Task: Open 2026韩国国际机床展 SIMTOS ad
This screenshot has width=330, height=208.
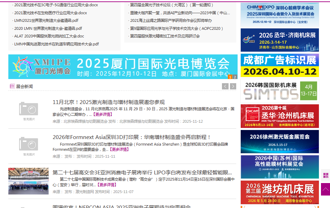Action: pos(280,91)
